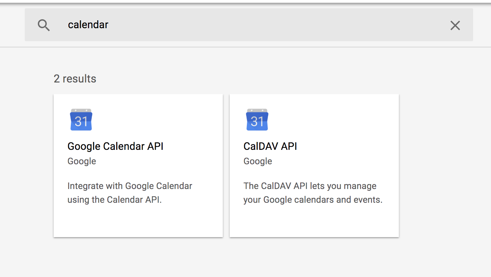Click the magnifying glass search icon
This screenshot has width=491, height=277.
point(44,25)
